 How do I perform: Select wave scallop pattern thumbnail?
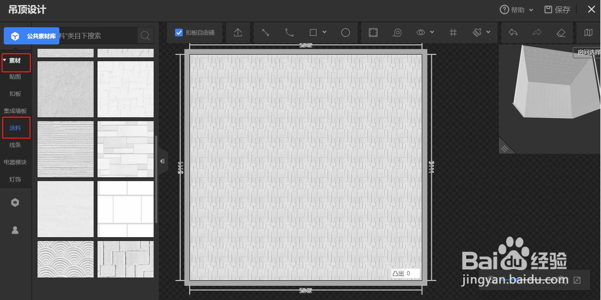coord(65,259)
